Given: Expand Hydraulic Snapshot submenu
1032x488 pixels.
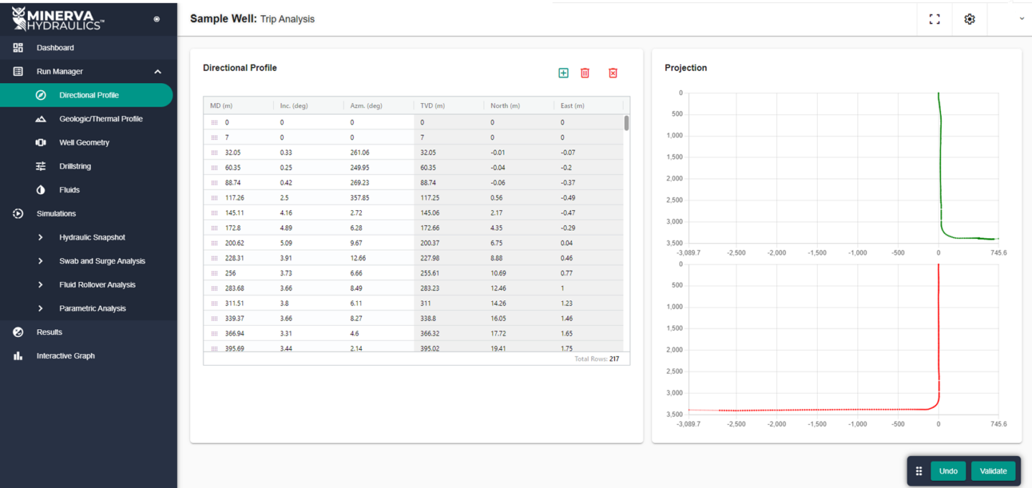Looking at the screenshot, I should (x=41, y=238).
